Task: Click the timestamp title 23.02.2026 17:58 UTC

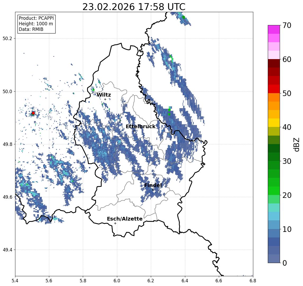Action: [134, 7]
